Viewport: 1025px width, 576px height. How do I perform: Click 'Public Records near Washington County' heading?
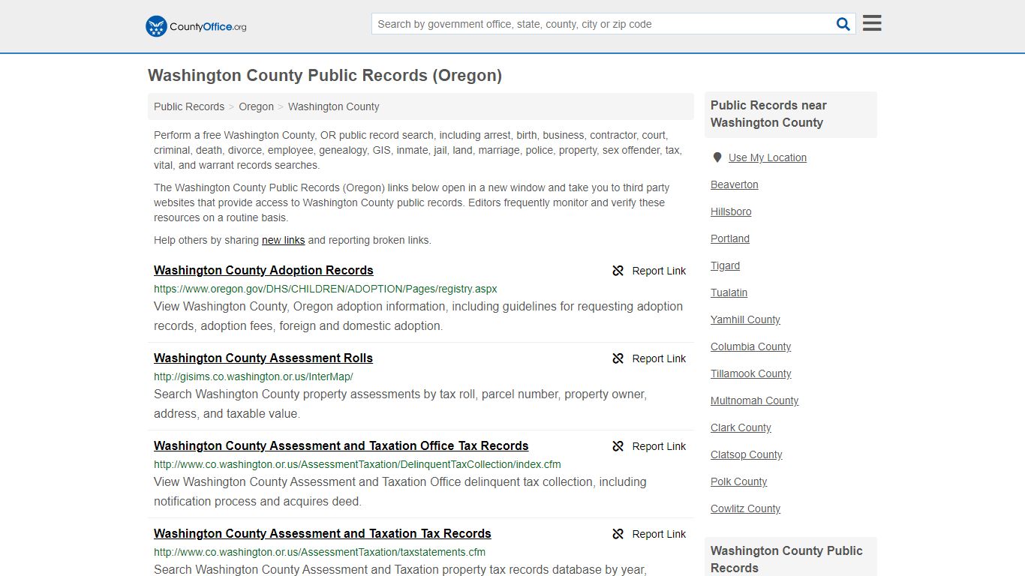[x=769, y=114]
